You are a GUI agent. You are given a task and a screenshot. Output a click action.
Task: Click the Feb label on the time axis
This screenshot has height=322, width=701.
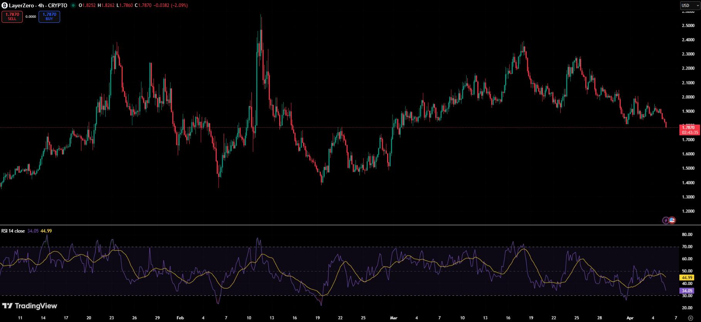180,318
